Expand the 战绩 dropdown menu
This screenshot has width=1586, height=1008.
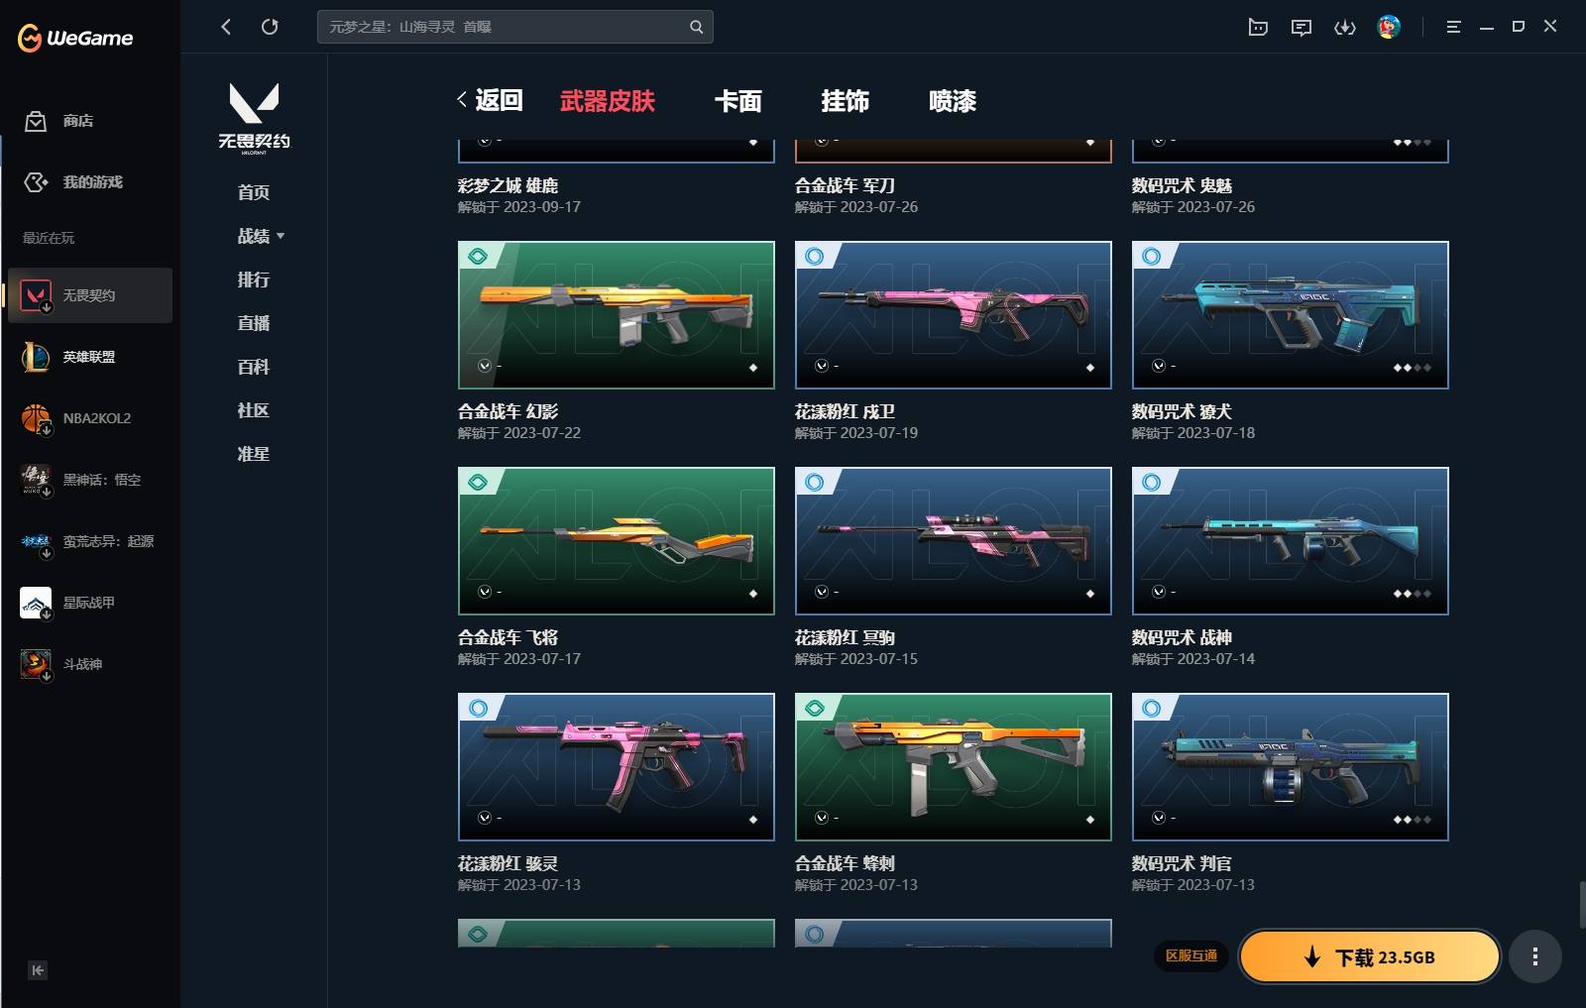tap(261, 236)
